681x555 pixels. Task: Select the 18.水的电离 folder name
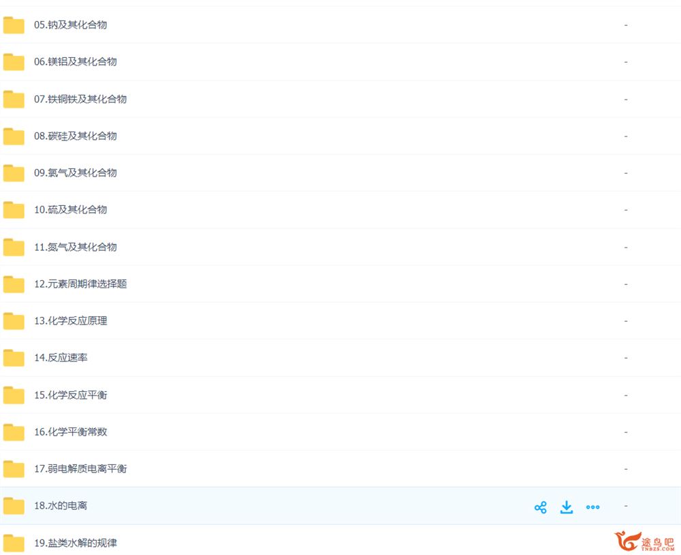click(x=61, y=505)
